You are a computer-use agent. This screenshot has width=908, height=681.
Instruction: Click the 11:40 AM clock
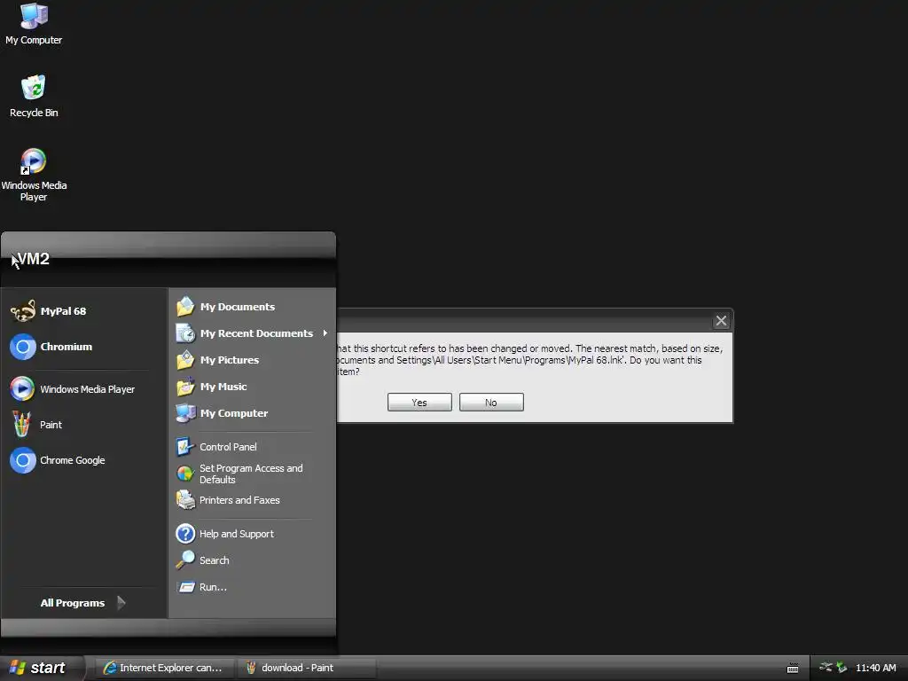point(875,668)
